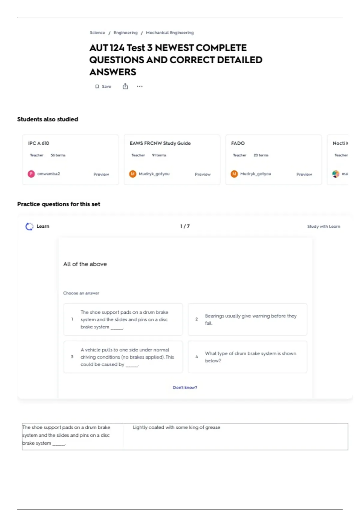The width and height of the screenshot is (360, 510).
Task: Click Study with Learn link
Action: tap(324, 226)
